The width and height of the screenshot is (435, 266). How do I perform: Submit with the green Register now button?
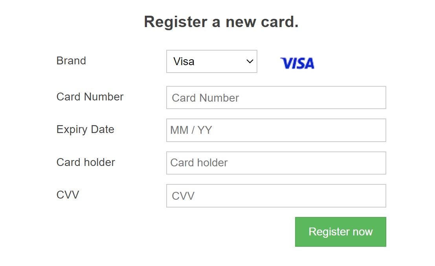coord(340,231)
